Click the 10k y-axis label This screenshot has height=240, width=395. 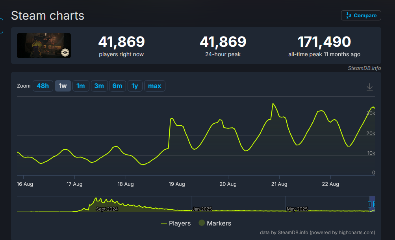tap(371, 153)
